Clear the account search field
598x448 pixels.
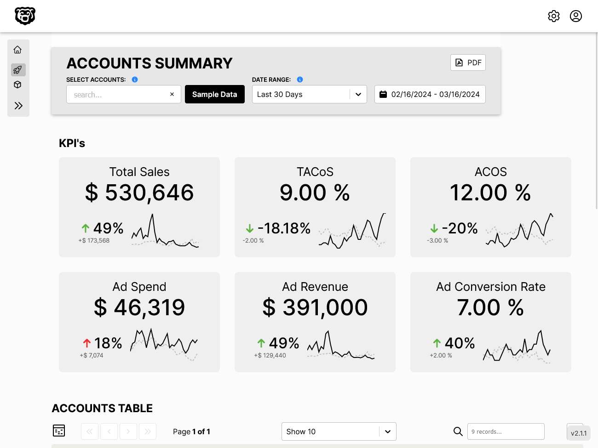[172, 94]
